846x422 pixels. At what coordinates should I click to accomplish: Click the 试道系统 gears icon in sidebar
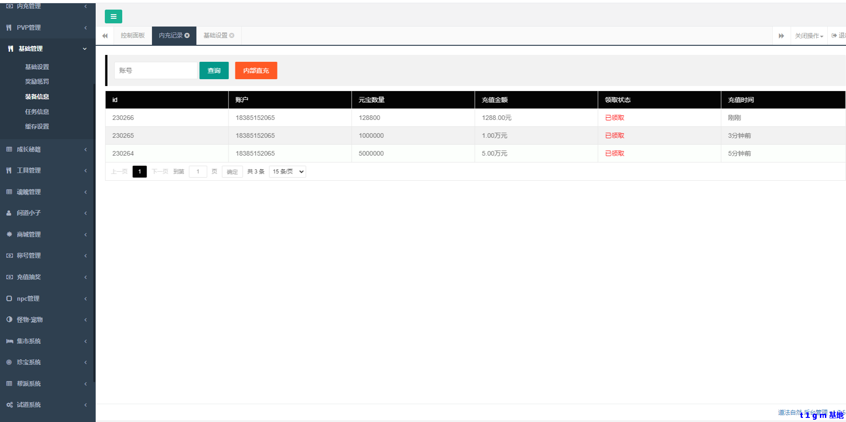click(x=9, y=405)
